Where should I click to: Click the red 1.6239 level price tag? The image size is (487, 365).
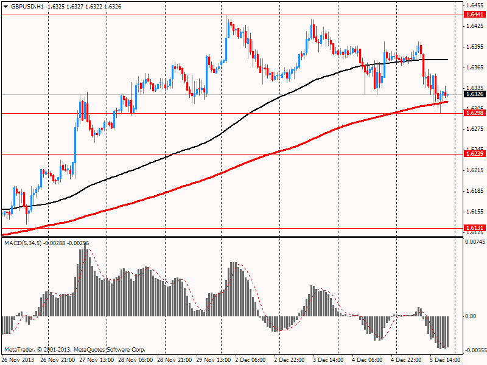coord(474,153)
